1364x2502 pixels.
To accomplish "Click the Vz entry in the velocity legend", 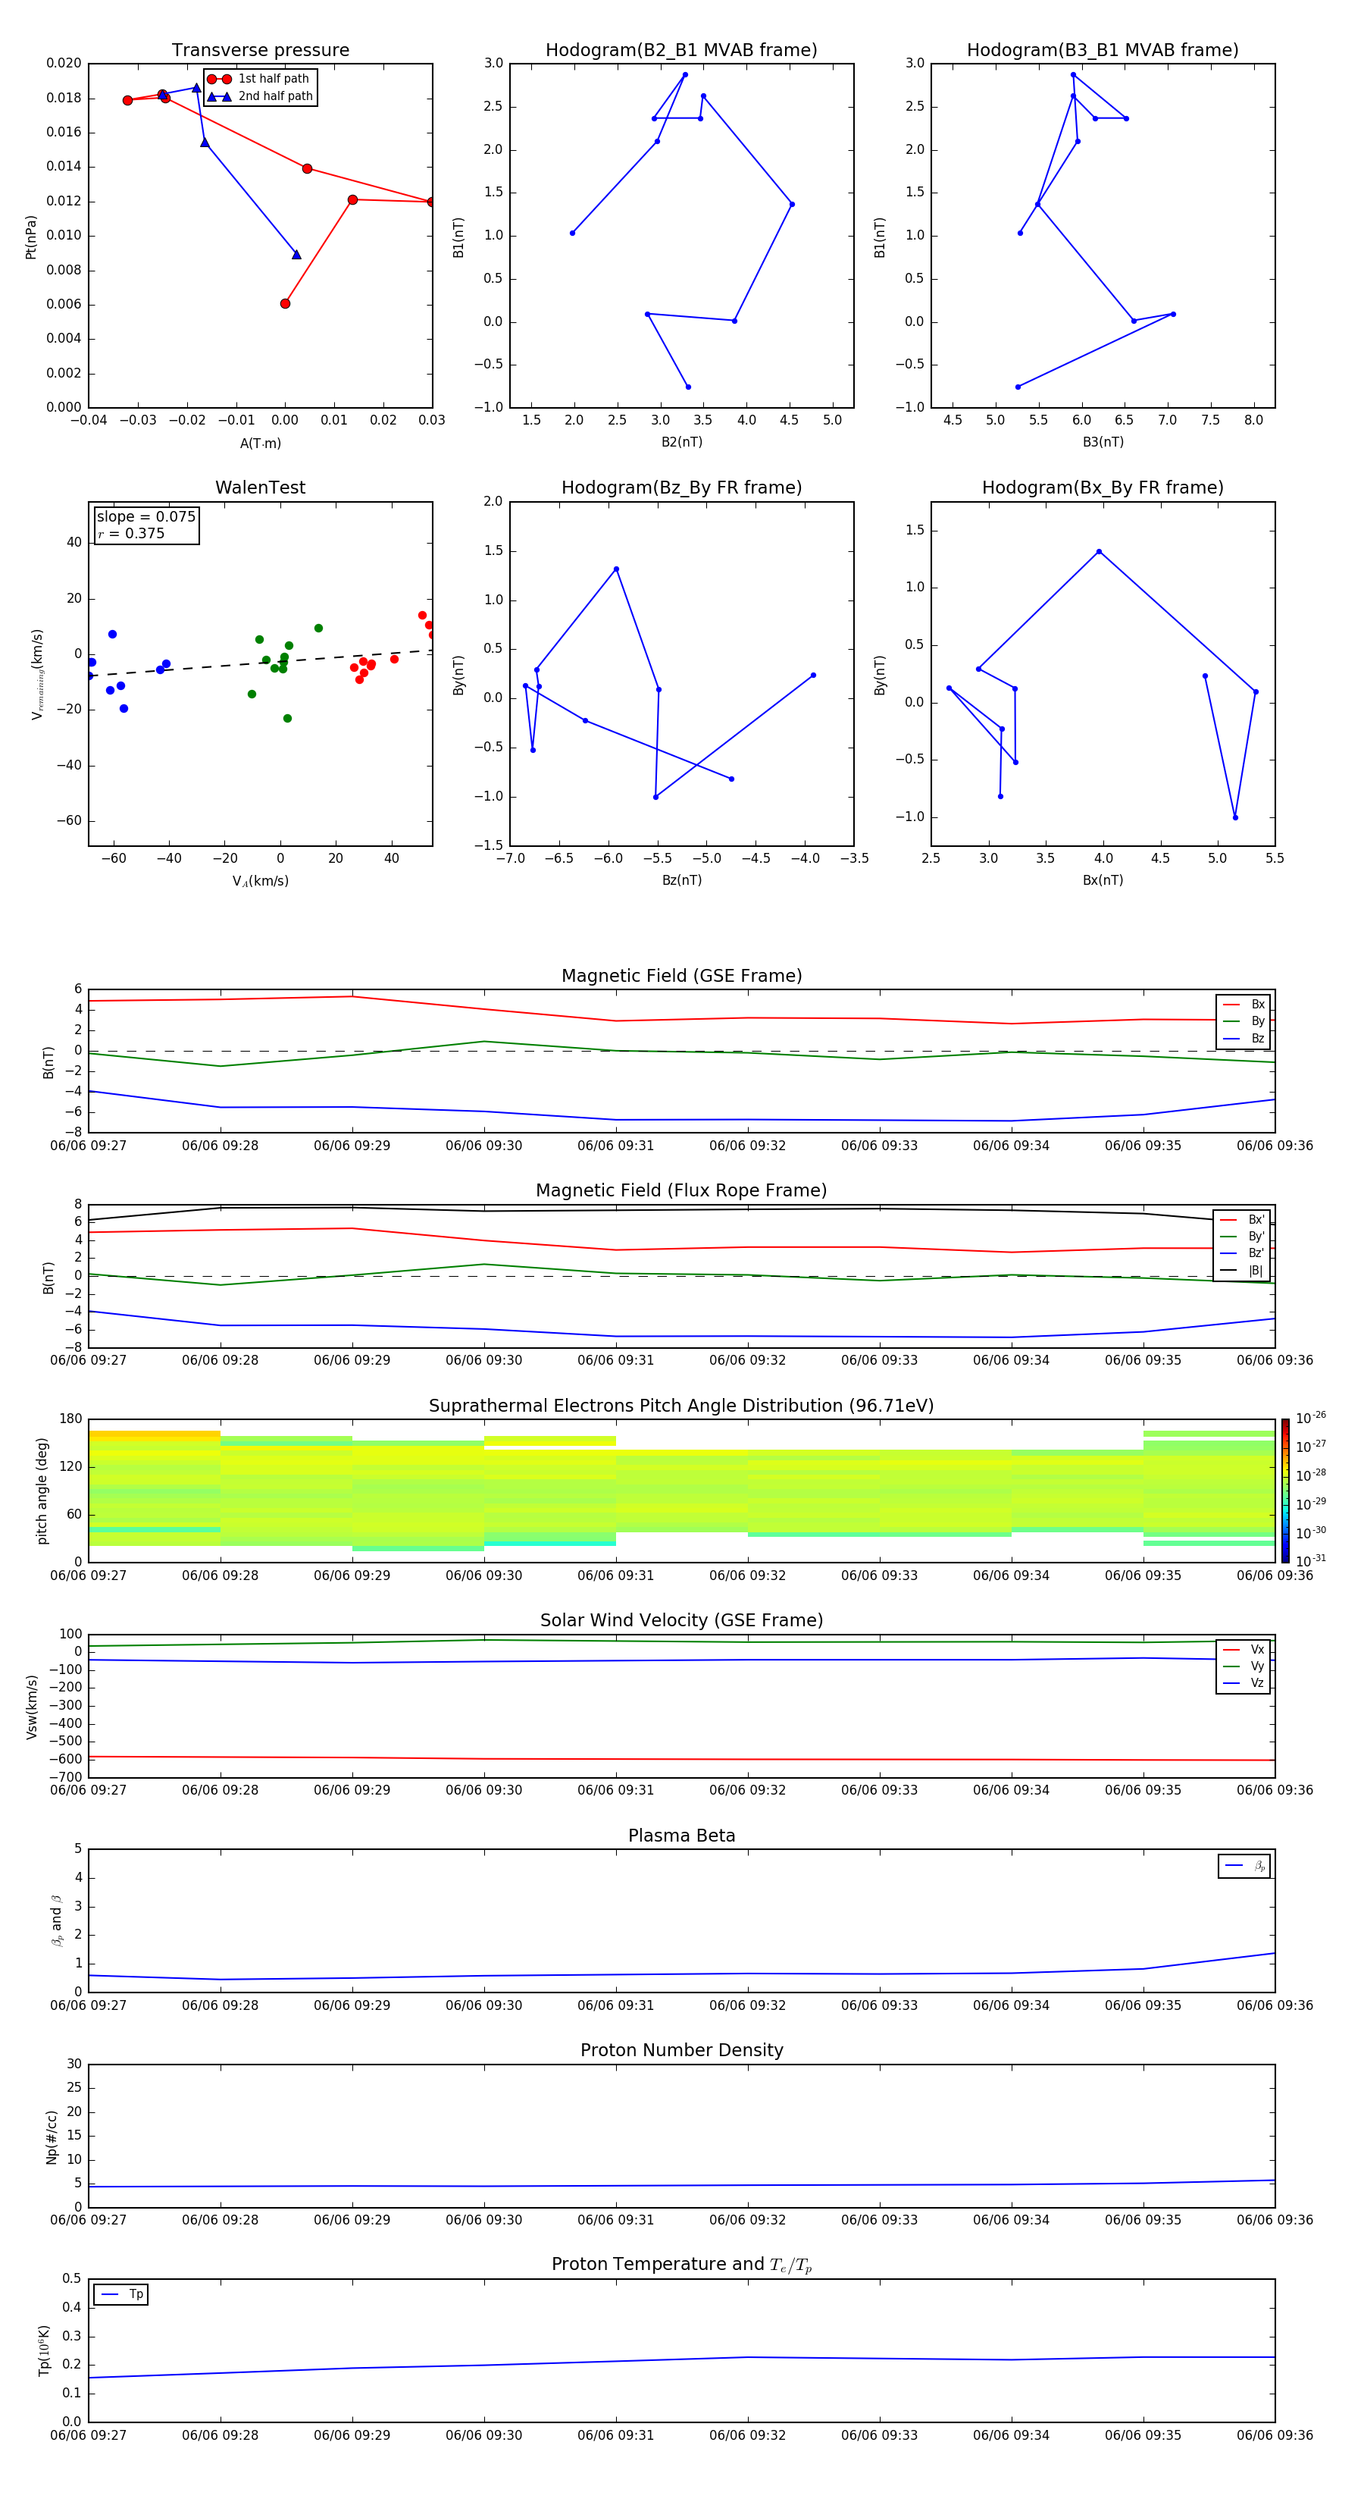I will click(x=1244, y=1683).
